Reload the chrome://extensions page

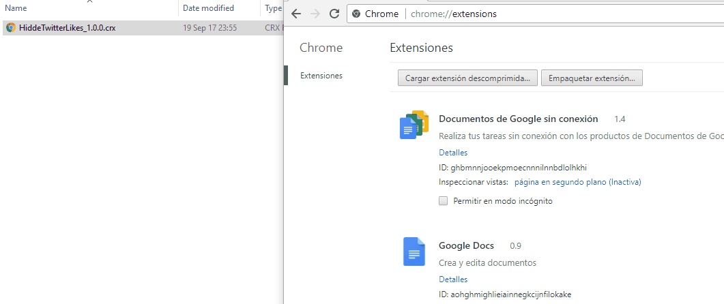point(334,14)
